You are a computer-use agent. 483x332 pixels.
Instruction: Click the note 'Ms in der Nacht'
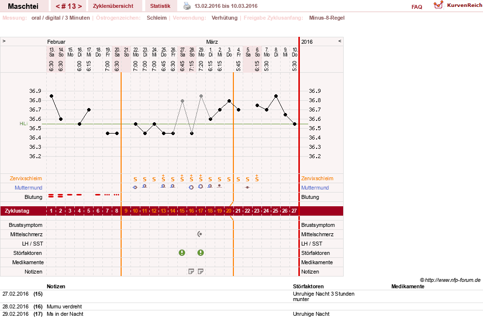65,314
